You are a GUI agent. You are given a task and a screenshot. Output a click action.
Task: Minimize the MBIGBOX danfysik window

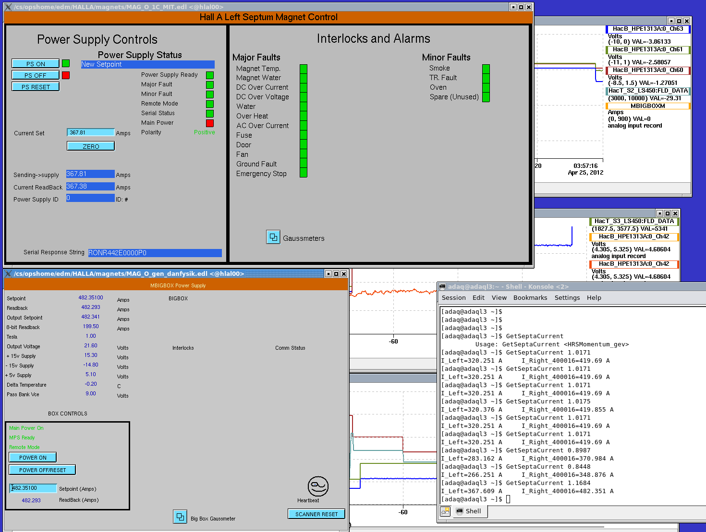(x=329, y=274)
